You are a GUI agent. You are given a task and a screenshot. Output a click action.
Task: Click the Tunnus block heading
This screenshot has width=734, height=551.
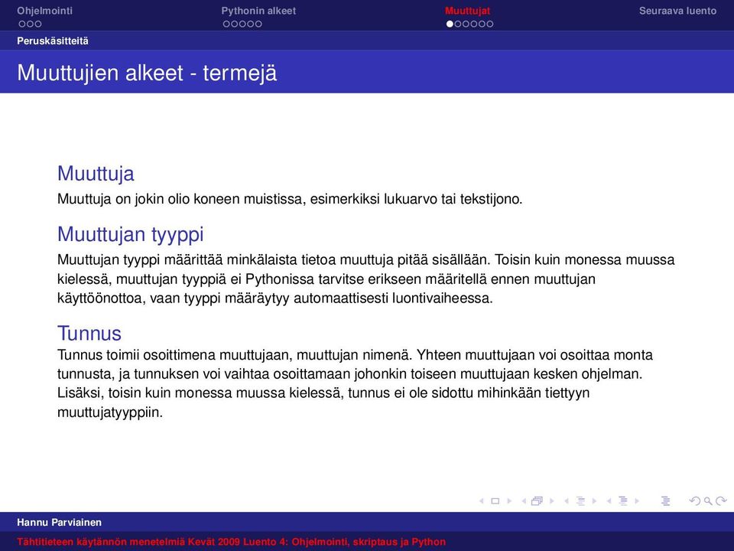click(89, 333)
